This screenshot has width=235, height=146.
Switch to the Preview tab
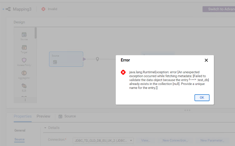coord(43,116)
